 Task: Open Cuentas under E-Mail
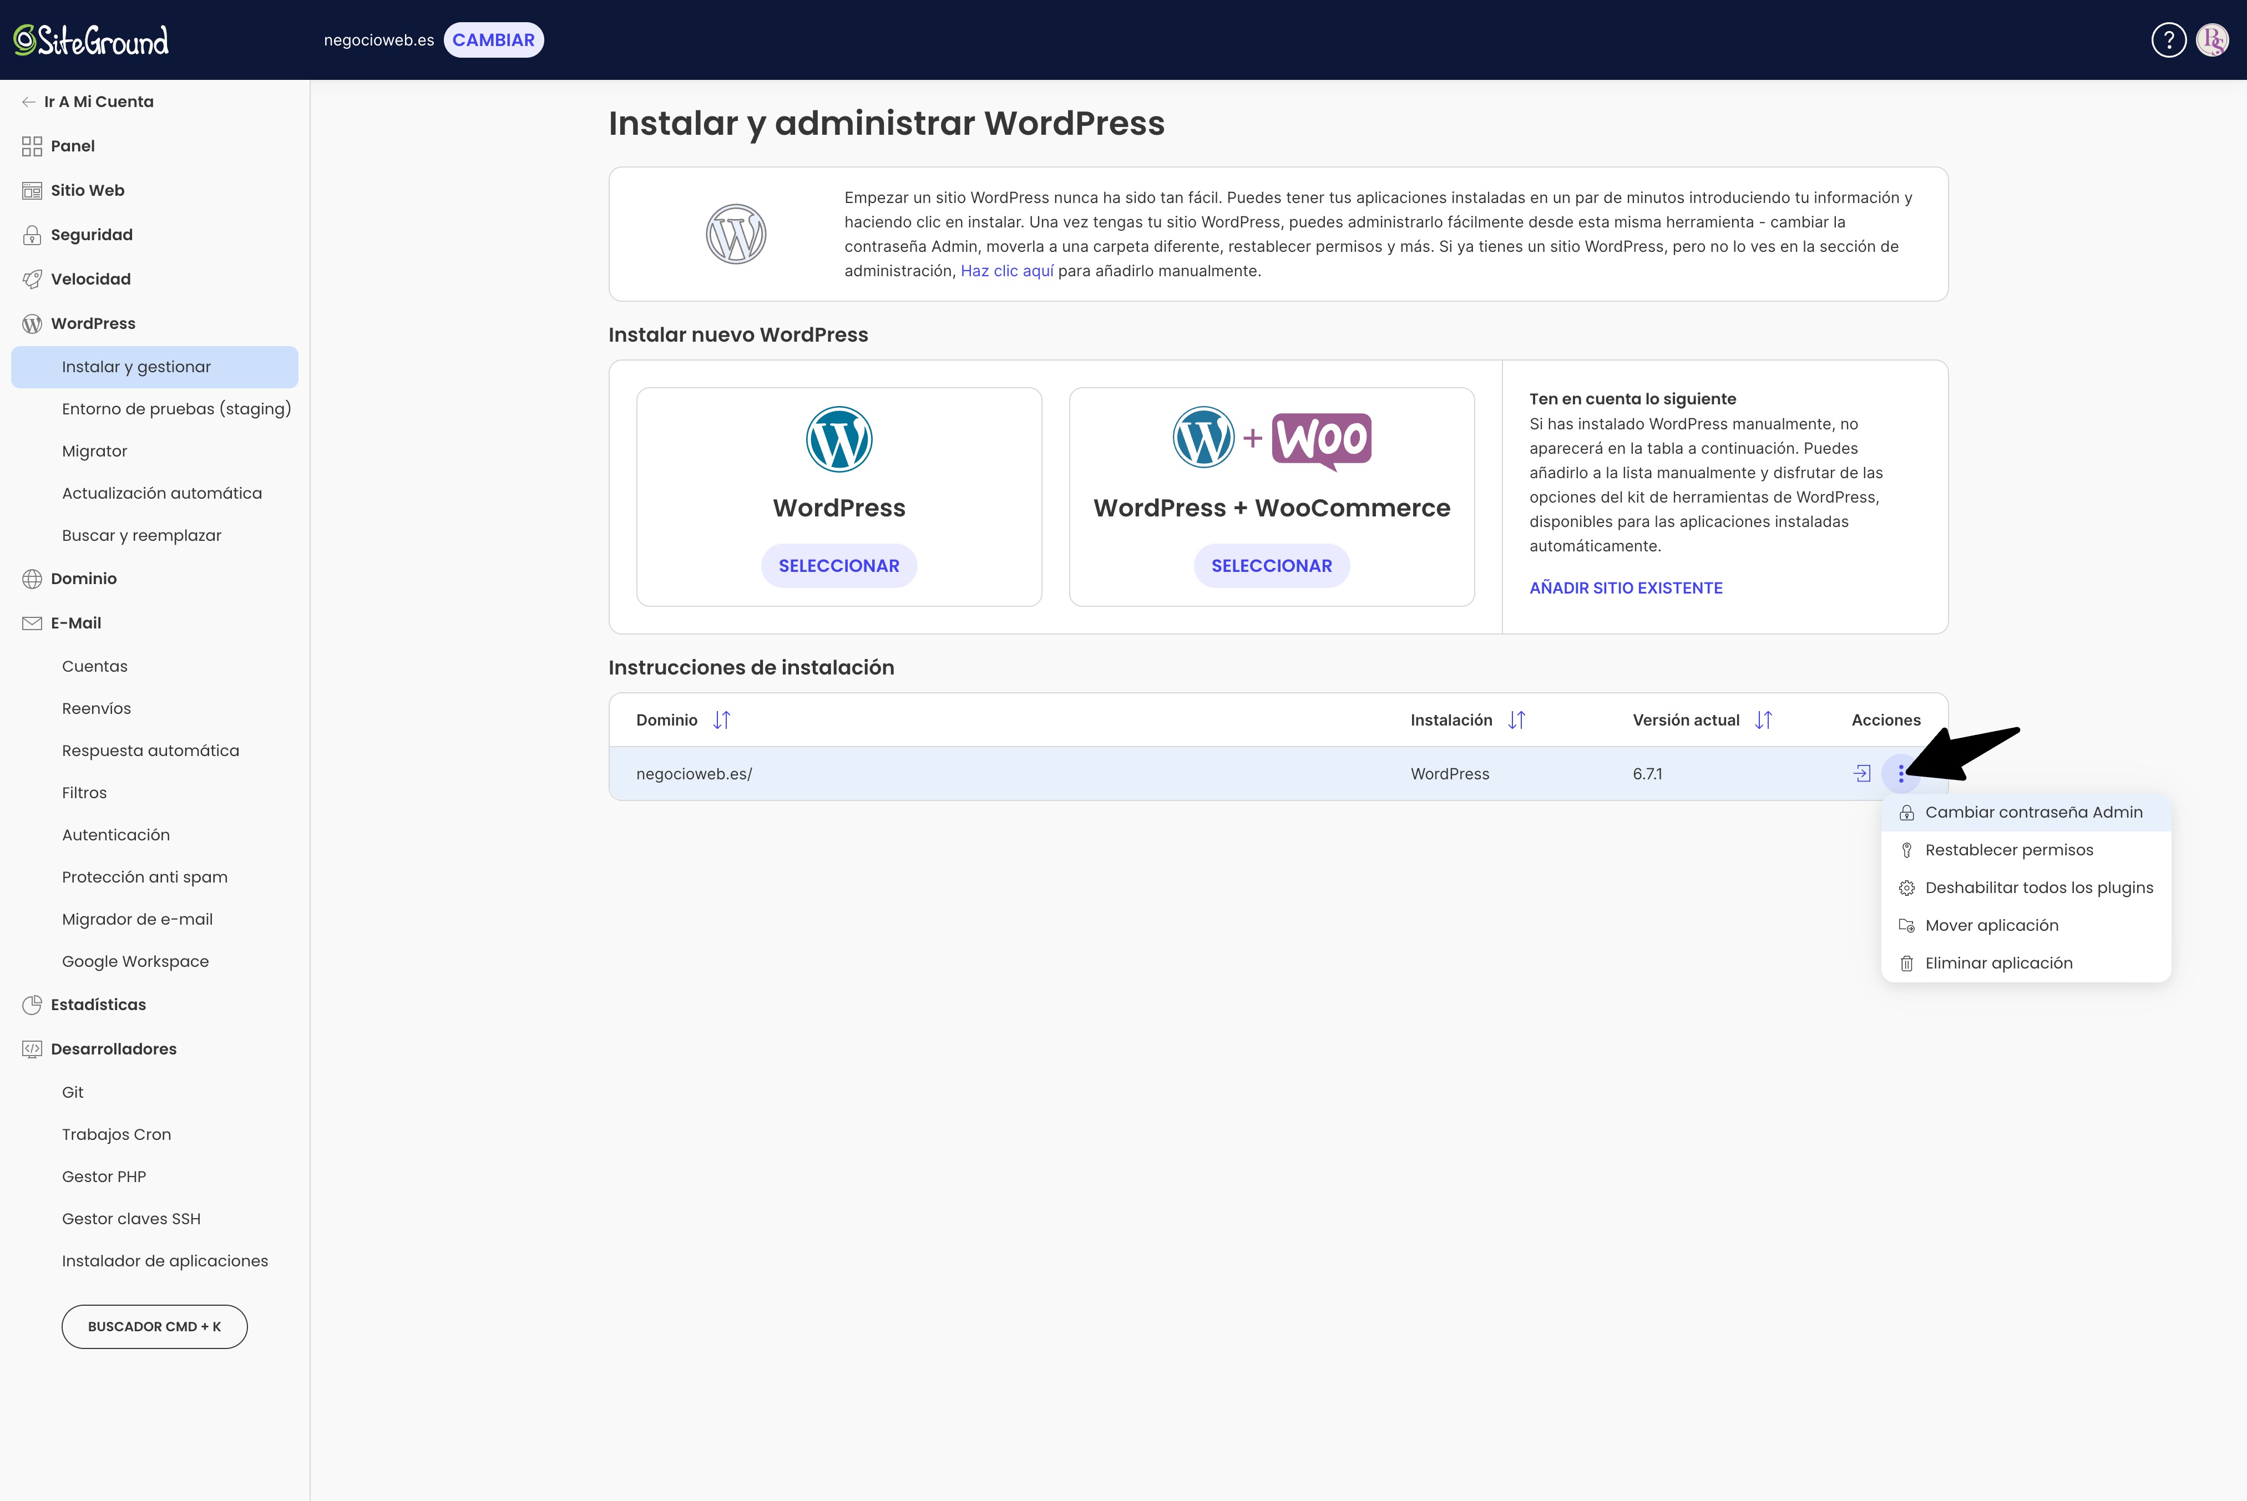(x=94, y=666)
